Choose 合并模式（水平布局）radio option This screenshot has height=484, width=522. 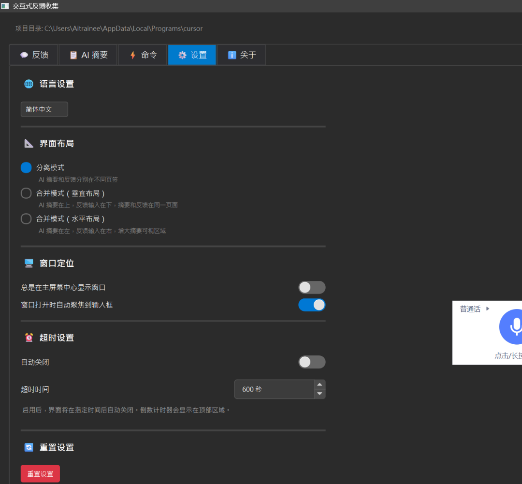coord(26,219)
